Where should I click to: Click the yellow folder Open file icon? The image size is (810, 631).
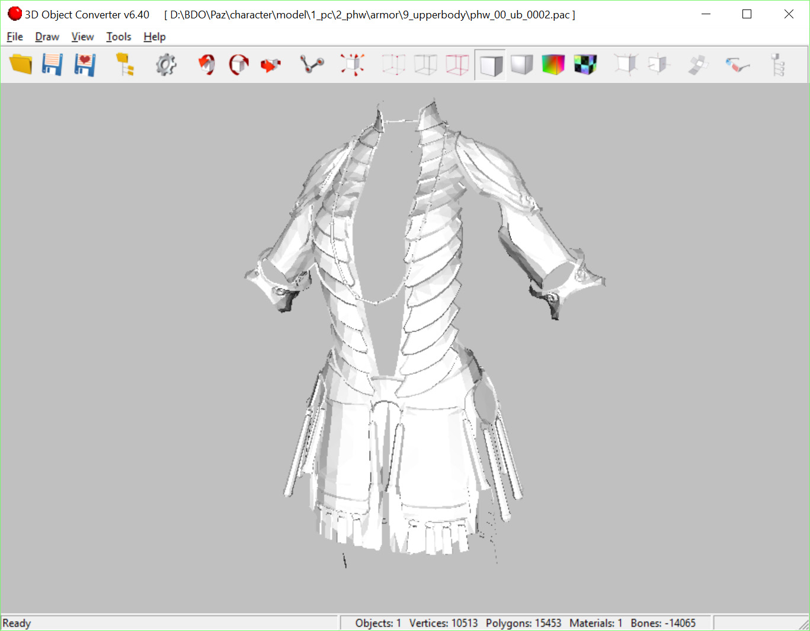(21, 64)
